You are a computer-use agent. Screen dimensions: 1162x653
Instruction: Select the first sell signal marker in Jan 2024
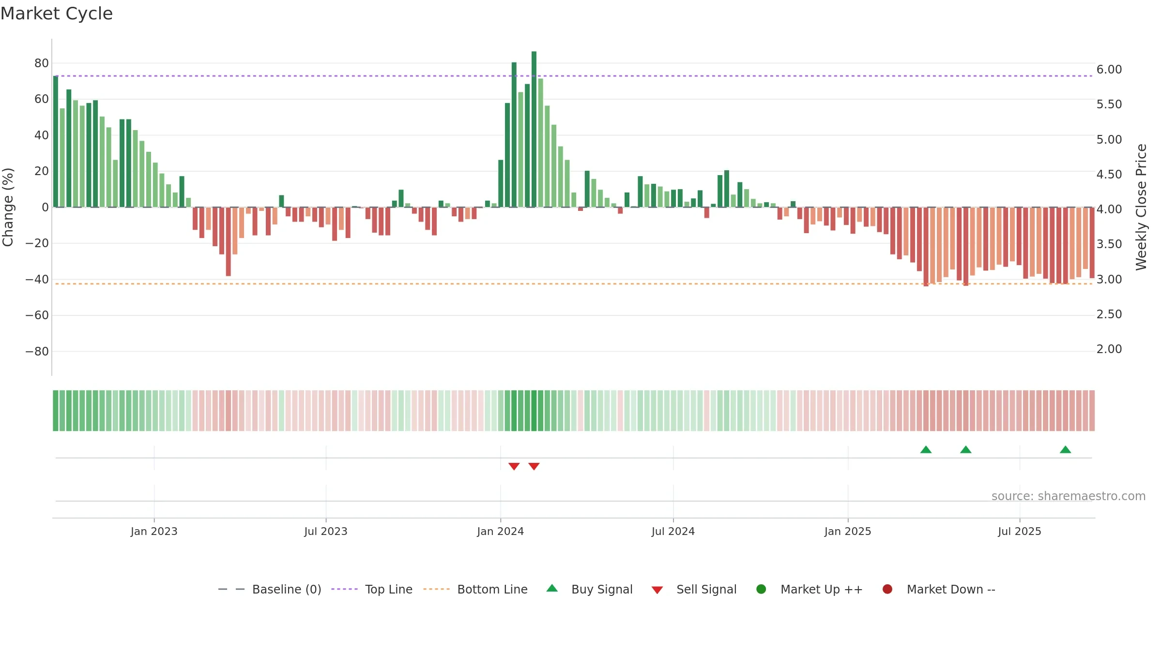click(x=514, y=466)
